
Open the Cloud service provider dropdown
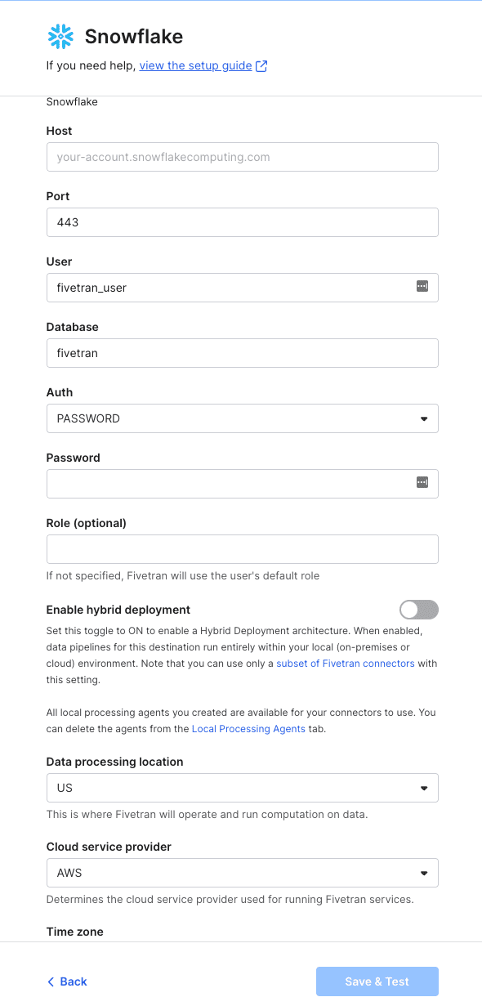pyautogui.click(x=243, y=873)
